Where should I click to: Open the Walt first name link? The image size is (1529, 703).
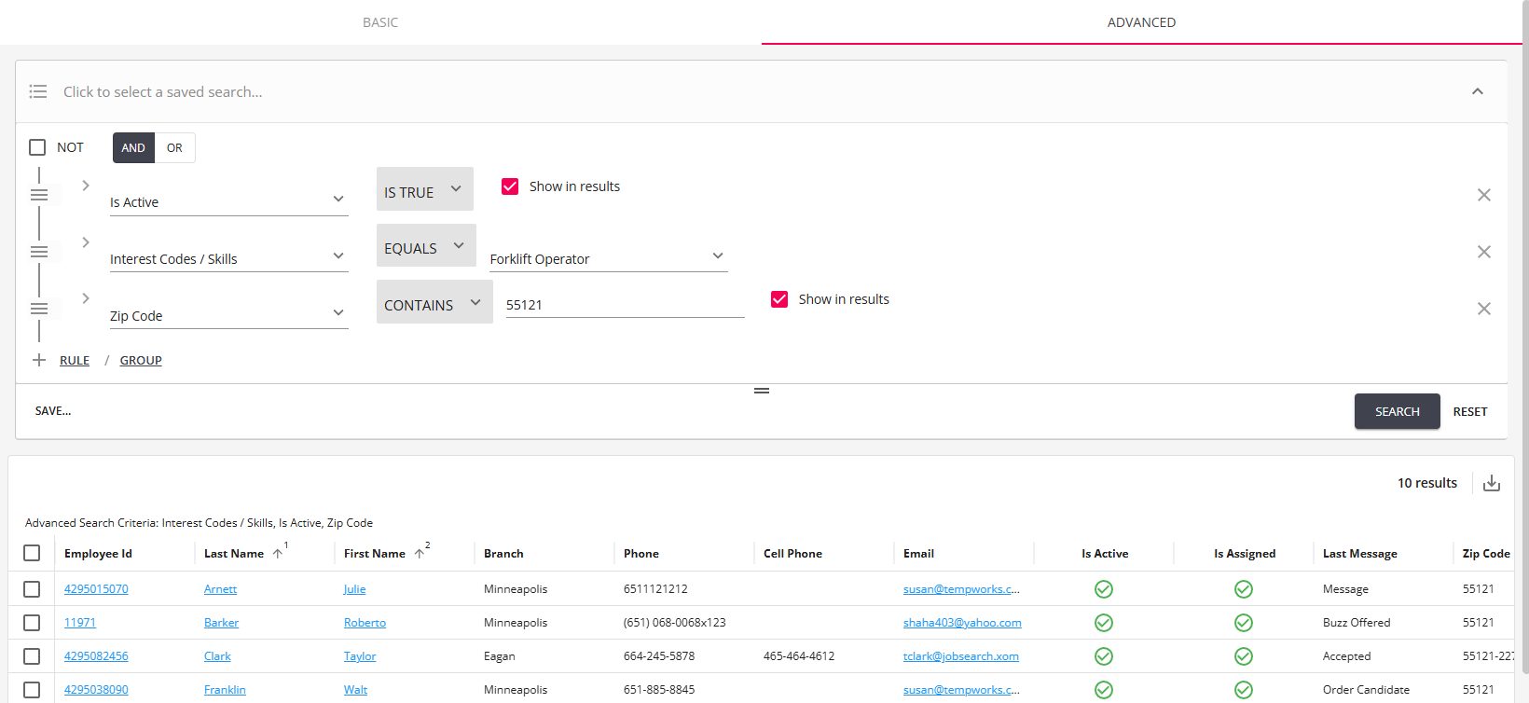click(355, 690)
